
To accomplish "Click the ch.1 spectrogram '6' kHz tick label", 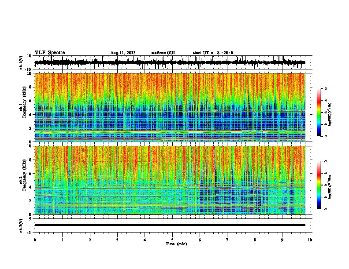I will point(30,101).
